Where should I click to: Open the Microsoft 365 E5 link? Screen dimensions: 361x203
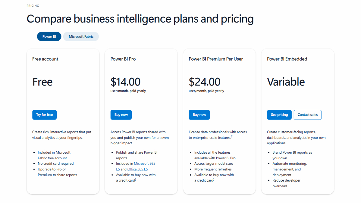[x=144, y=164]
